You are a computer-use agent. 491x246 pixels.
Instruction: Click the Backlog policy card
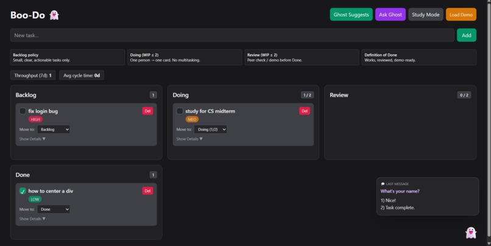pyautogui.click(x=68, y=57)
